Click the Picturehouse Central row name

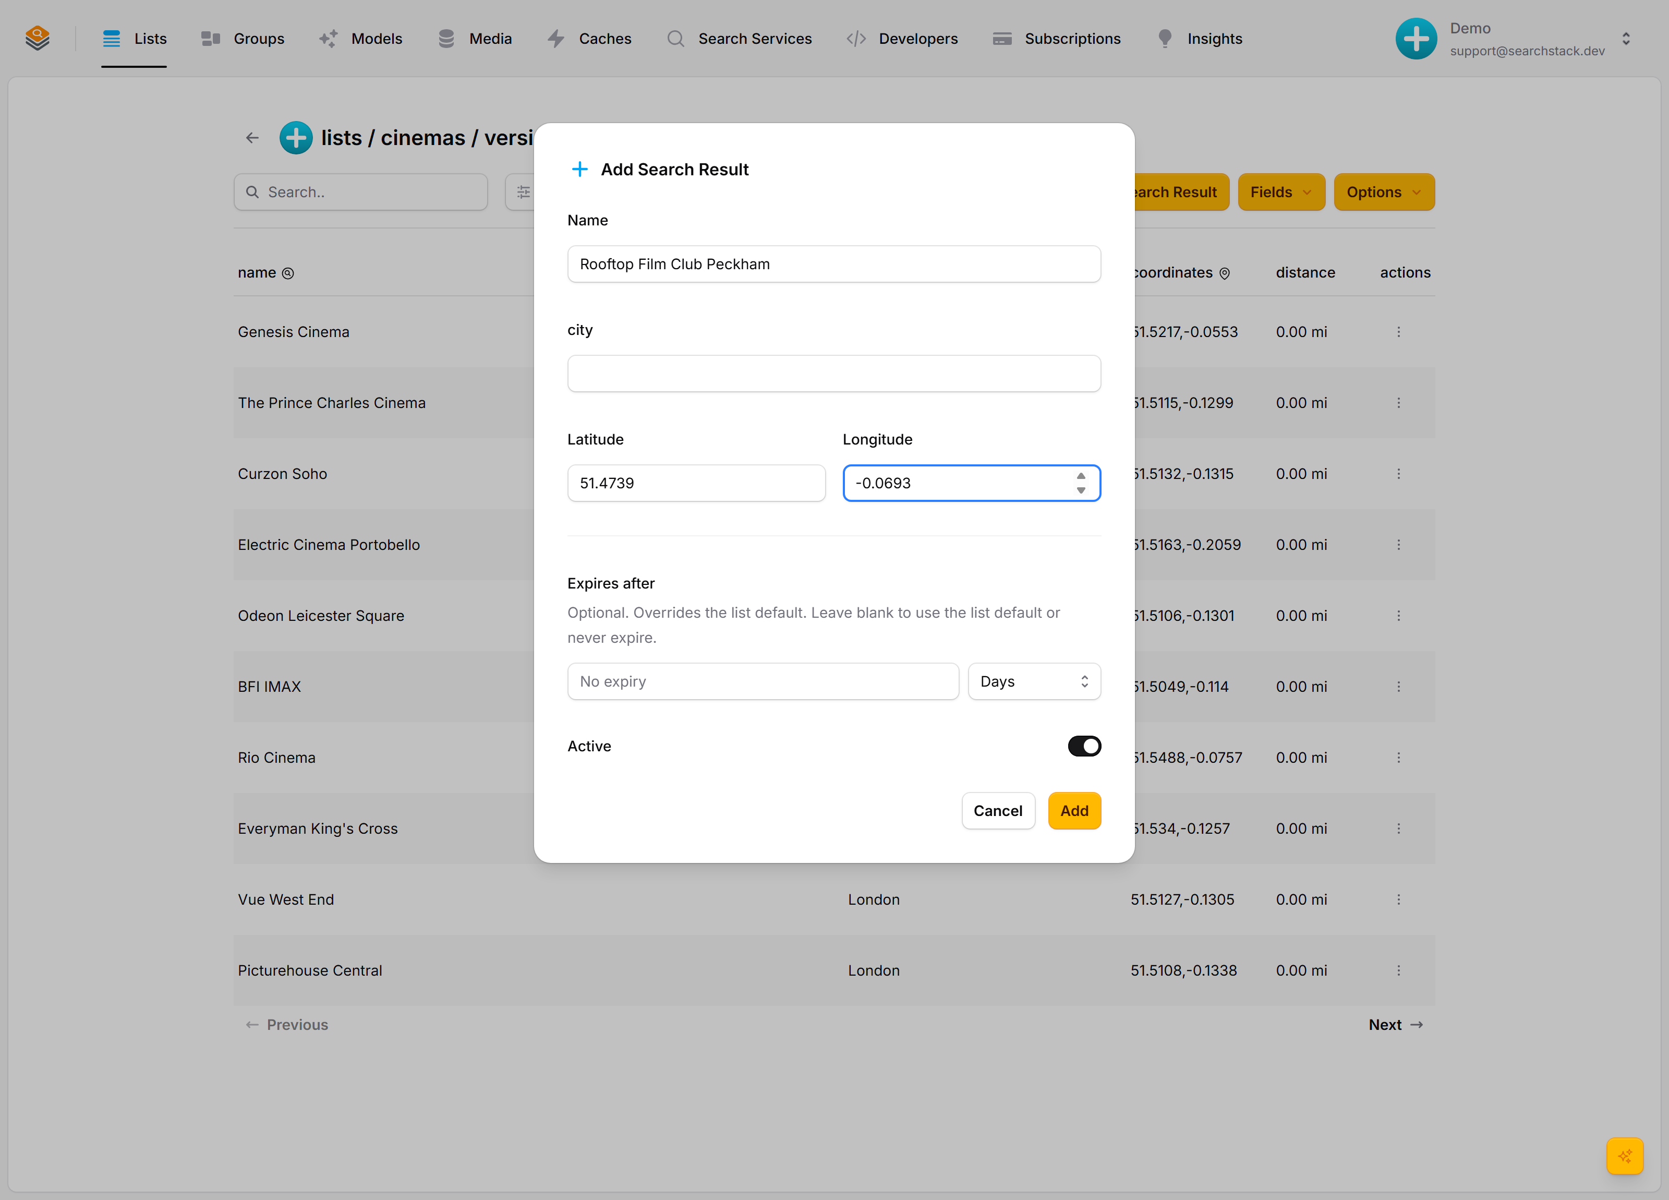pyautogui.click(x=310, y=970)
